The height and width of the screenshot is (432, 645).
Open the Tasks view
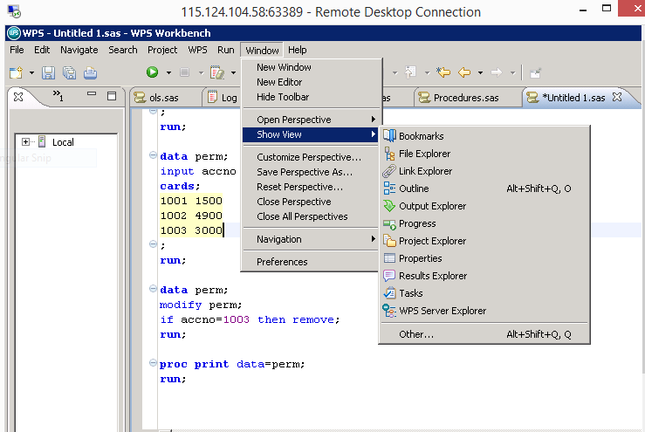click(x=411, y=293)
